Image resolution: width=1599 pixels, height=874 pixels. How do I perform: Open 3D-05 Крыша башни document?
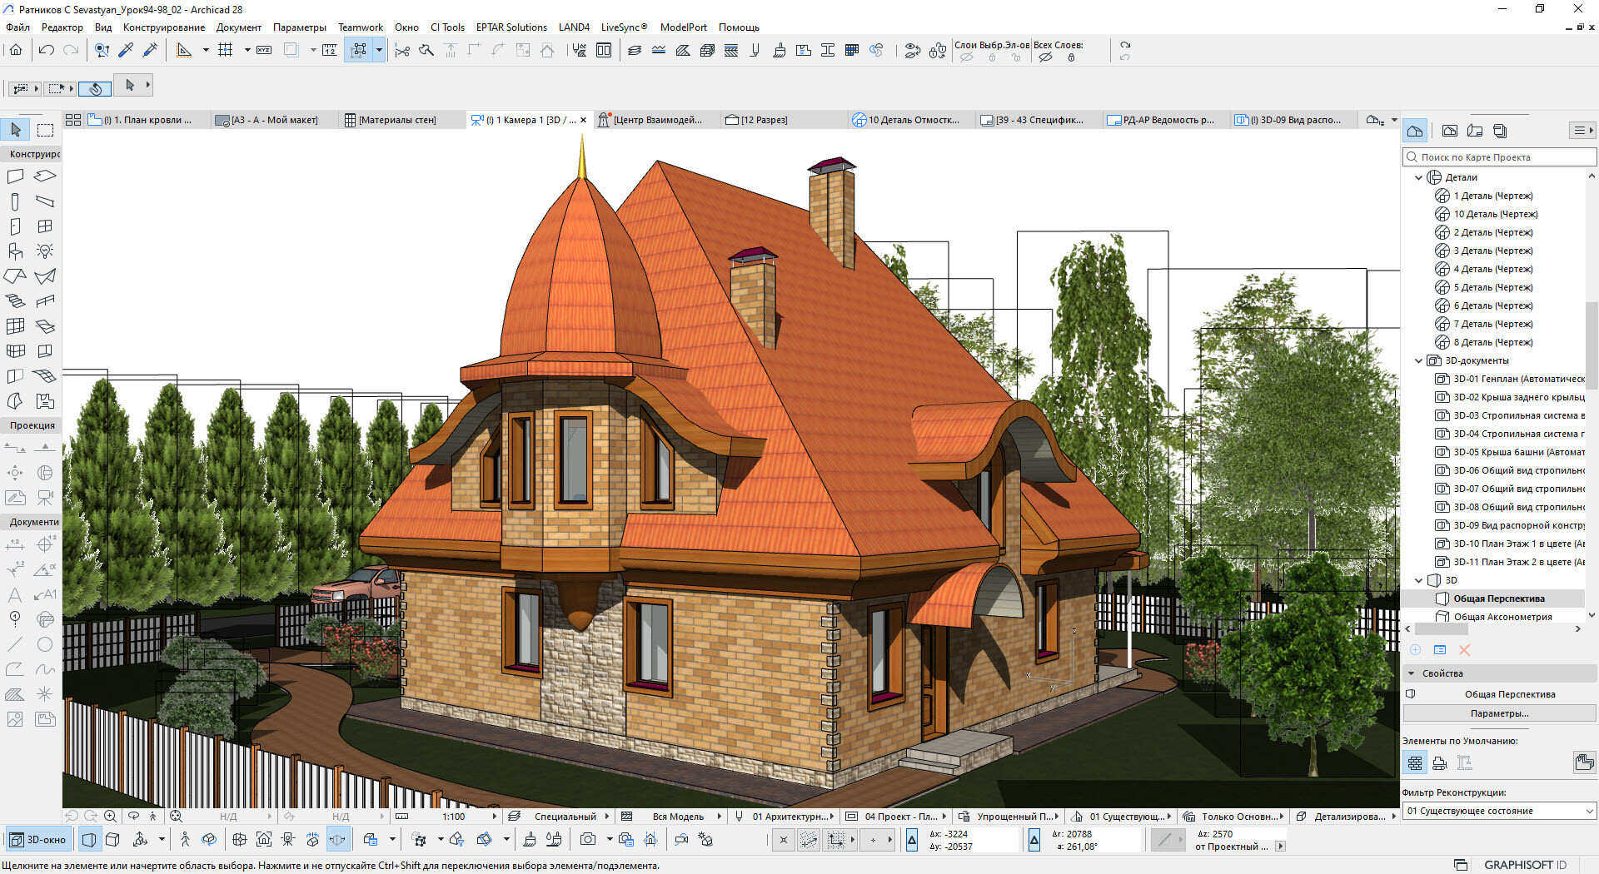pyautogui.click(x=1518, y=452)
